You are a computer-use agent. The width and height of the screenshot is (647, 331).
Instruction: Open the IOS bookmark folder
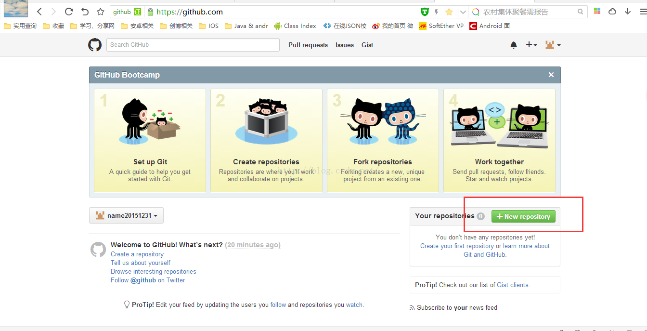(x=208, y=26)
